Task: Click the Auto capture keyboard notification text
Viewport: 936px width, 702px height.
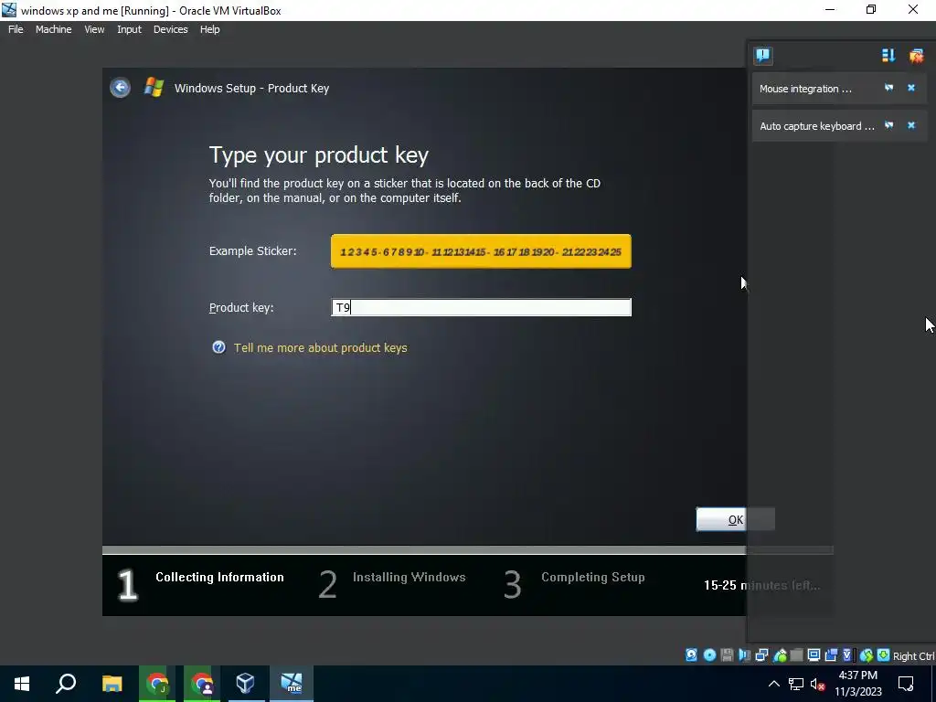Action: pos(816,126)
